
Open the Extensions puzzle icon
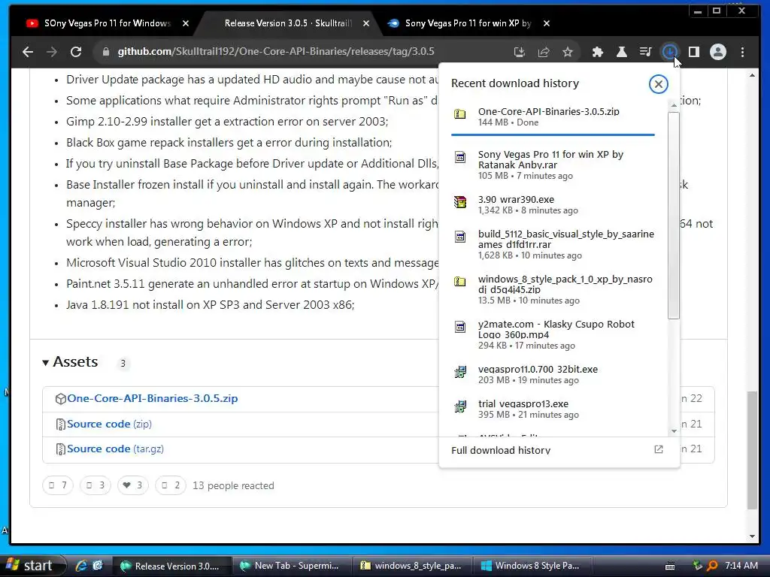tap(597, 52)
